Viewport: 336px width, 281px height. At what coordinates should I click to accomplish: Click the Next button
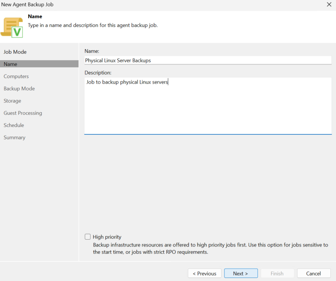241,273
